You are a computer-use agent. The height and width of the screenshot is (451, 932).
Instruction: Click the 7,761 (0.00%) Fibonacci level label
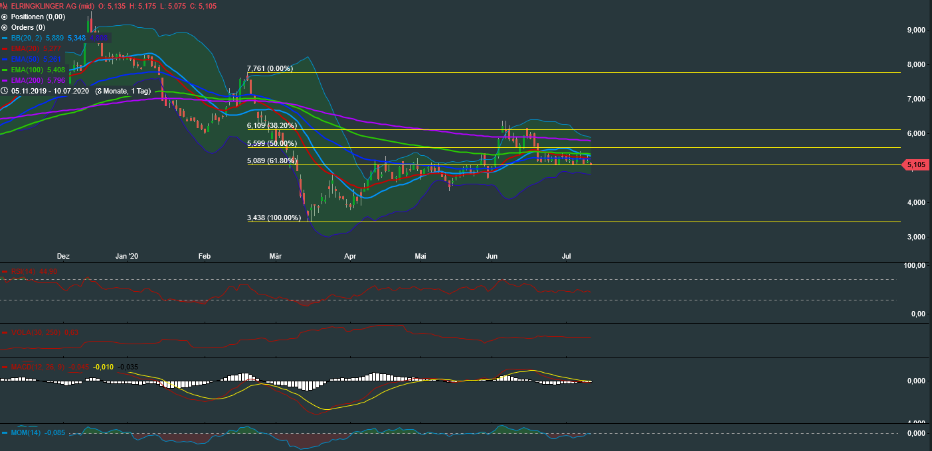(270, 68)
